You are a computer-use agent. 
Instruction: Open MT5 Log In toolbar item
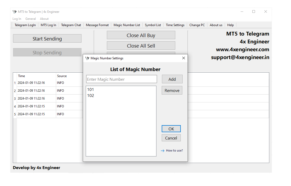[x=48, y=25]
